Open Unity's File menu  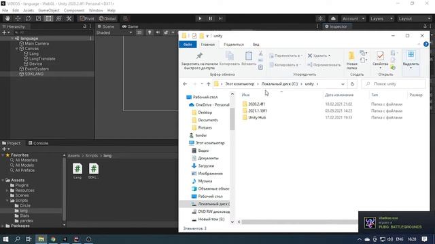[5, 11]
